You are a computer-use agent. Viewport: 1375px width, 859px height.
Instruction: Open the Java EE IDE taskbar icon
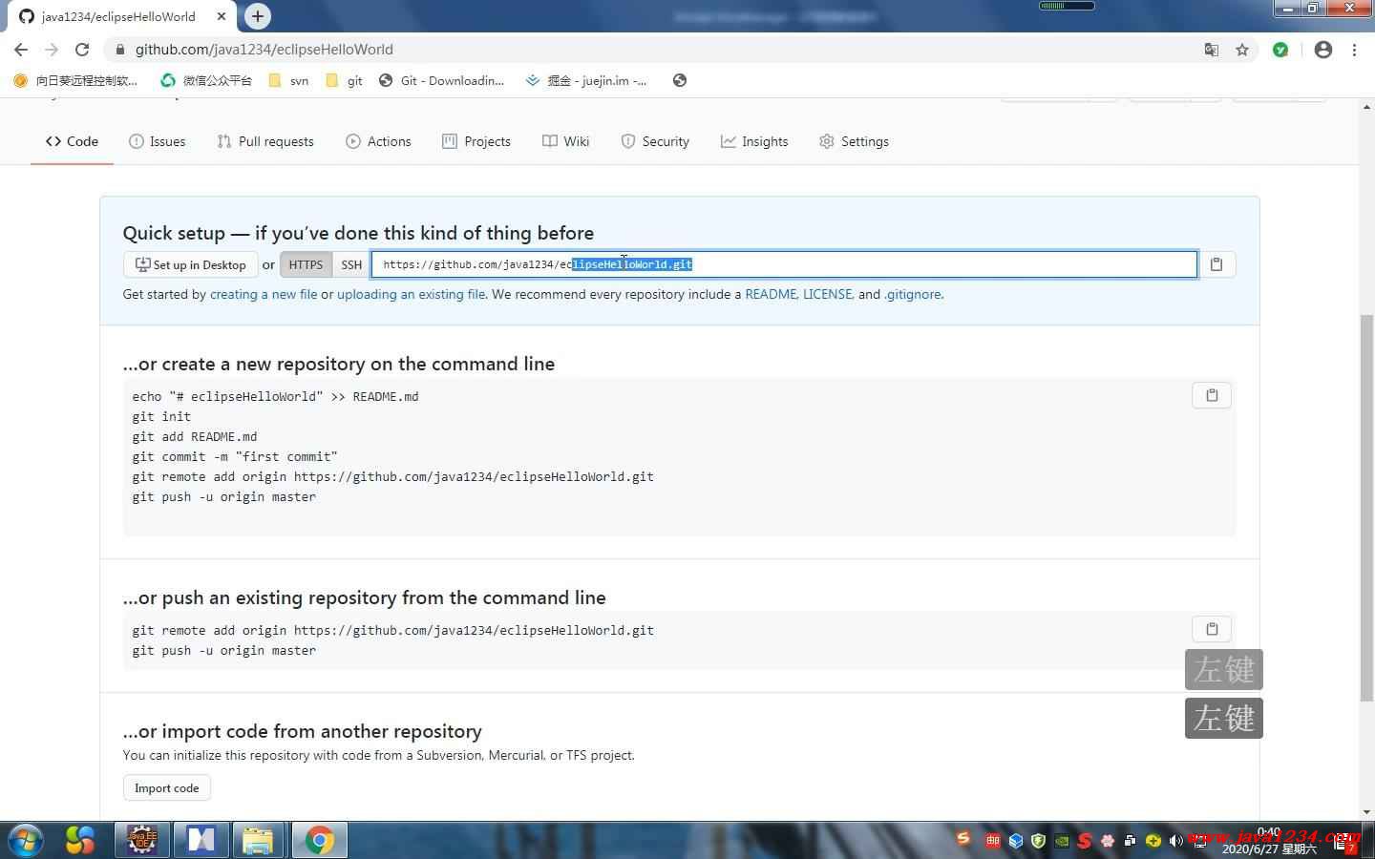142,840
